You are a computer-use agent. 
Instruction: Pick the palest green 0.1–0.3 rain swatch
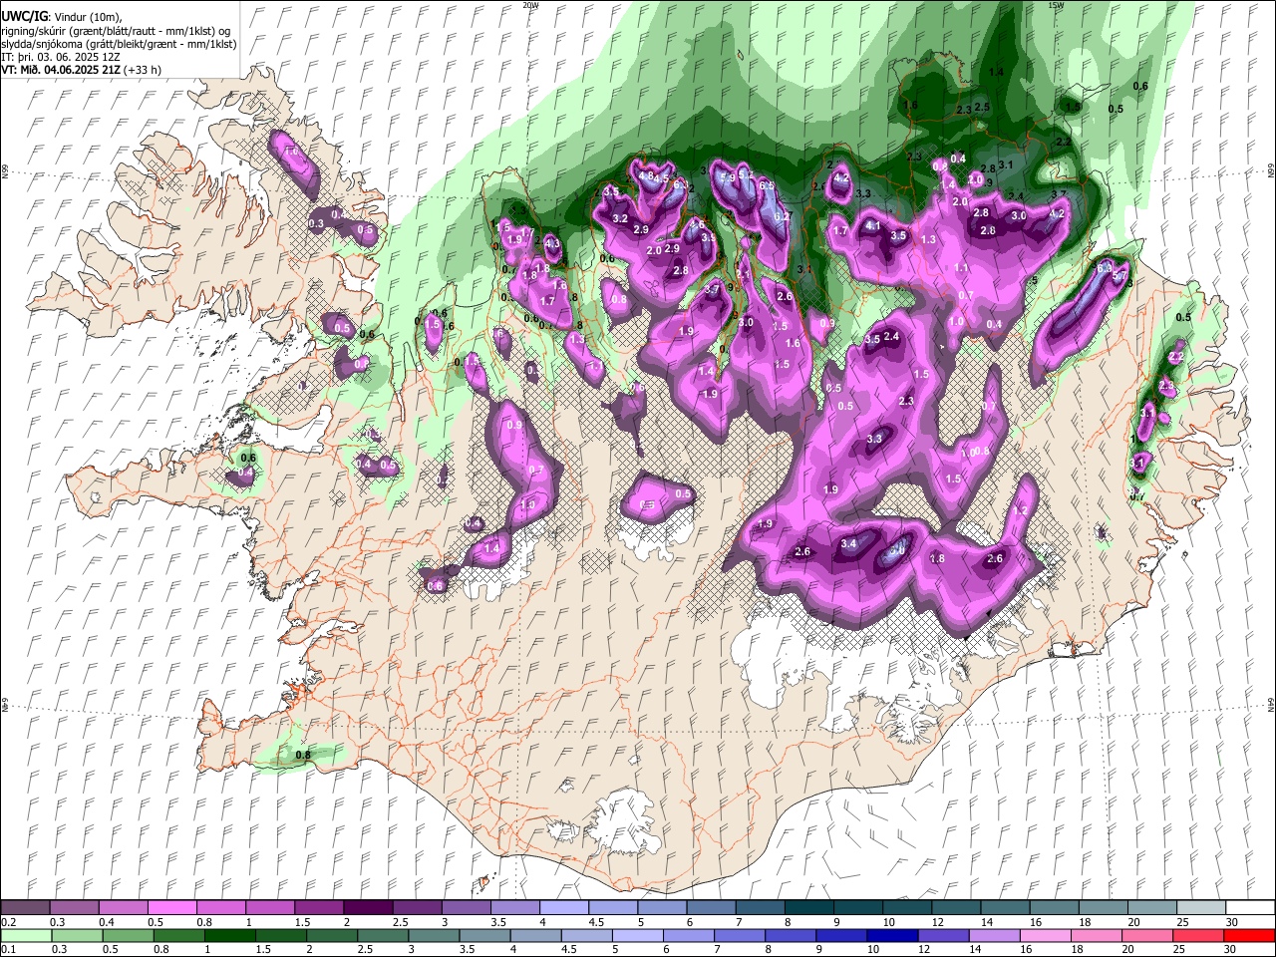click(x=26, y=935)
